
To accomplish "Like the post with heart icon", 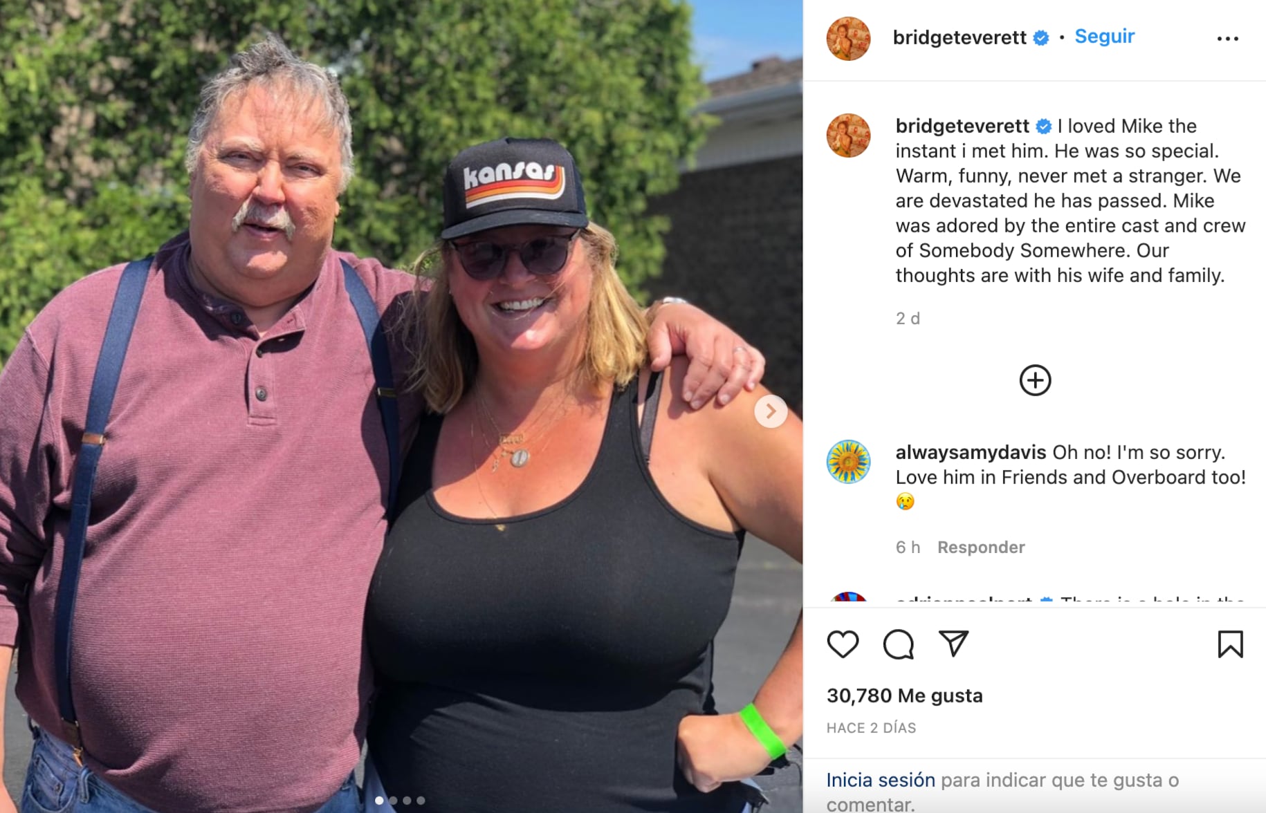I will click(x=843, y=644).
